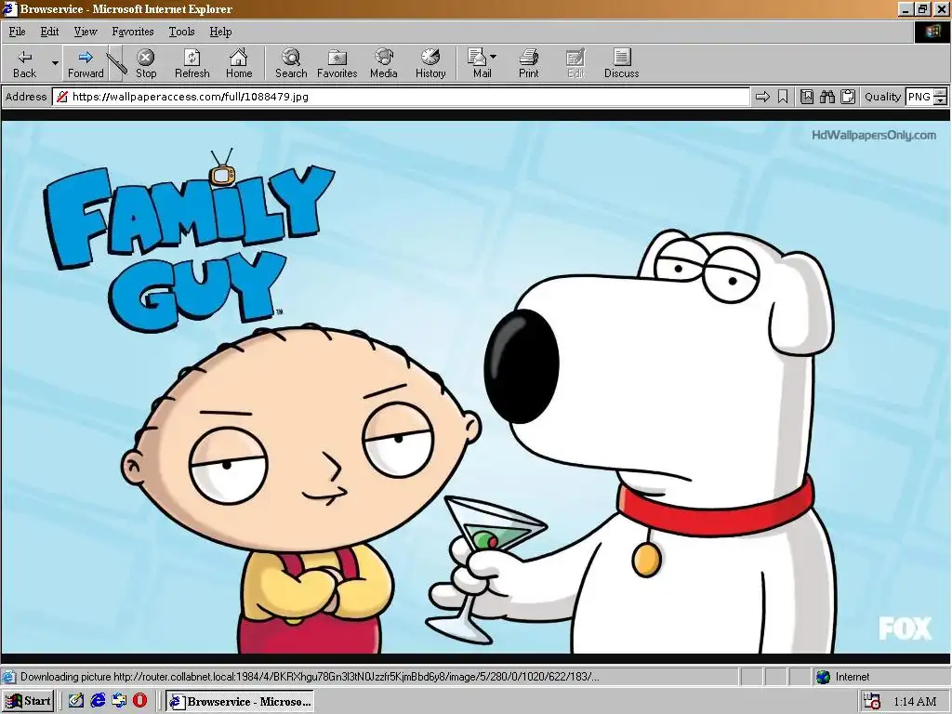Decrease Quality with the down spinner
This screenshot has width=952, height=714.
(941, 100)
